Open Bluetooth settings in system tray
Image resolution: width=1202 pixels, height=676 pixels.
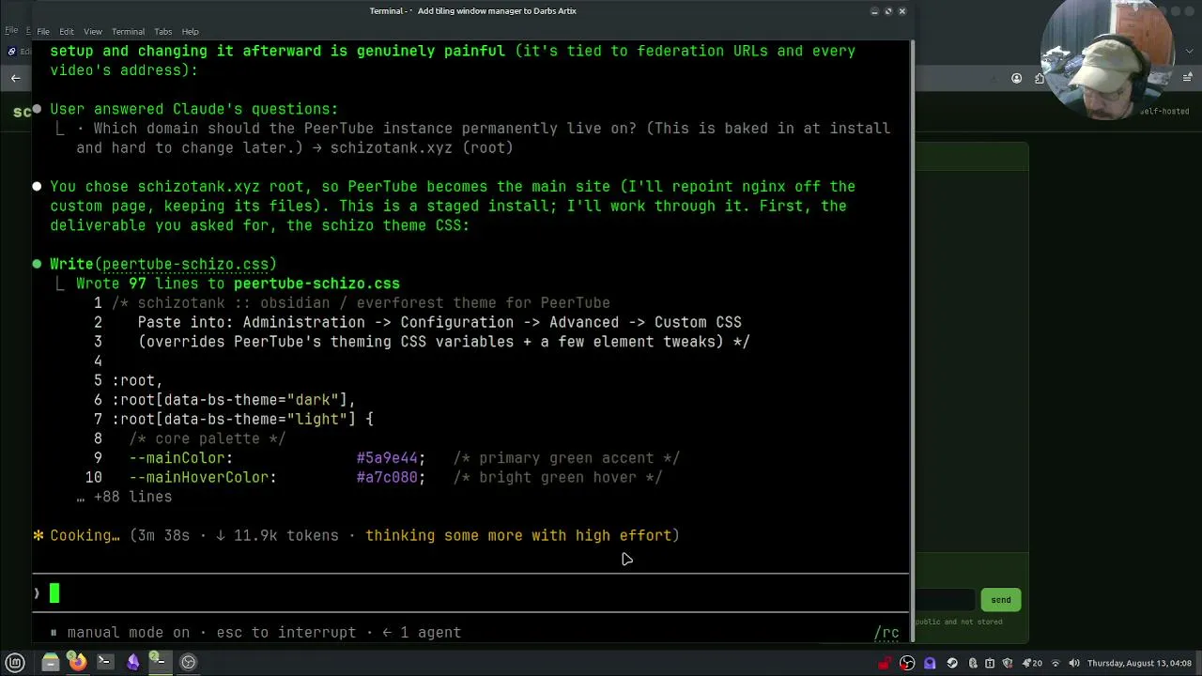[972, 663]
